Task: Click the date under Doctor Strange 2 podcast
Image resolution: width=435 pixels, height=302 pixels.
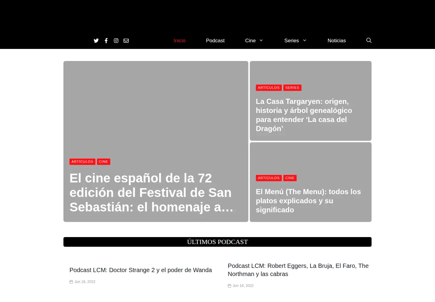Action: [x=85, y=282]
